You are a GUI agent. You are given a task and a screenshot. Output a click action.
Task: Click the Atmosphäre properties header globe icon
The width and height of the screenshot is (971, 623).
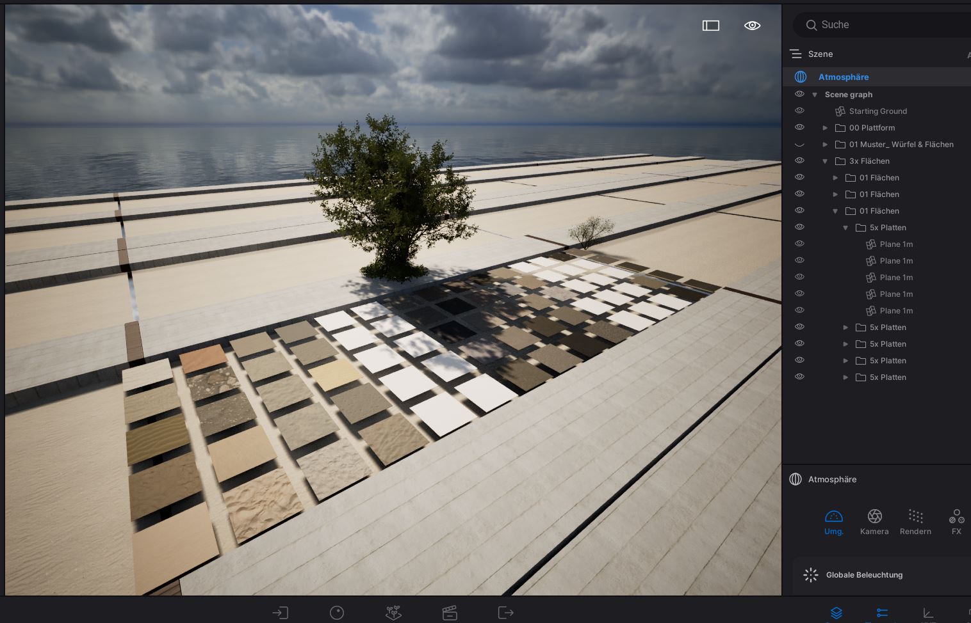coord(796,479)
